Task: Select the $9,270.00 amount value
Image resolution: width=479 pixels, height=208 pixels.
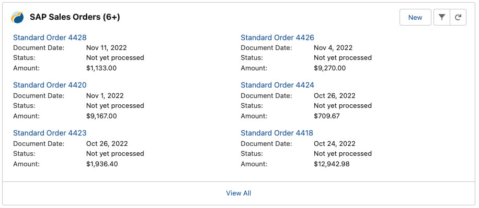Action: 329,68
